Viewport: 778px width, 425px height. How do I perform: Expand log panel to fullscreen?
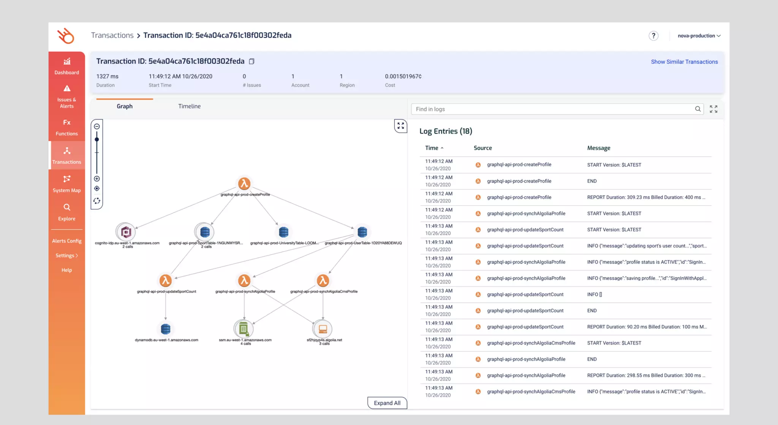click(x=713, y=109)
